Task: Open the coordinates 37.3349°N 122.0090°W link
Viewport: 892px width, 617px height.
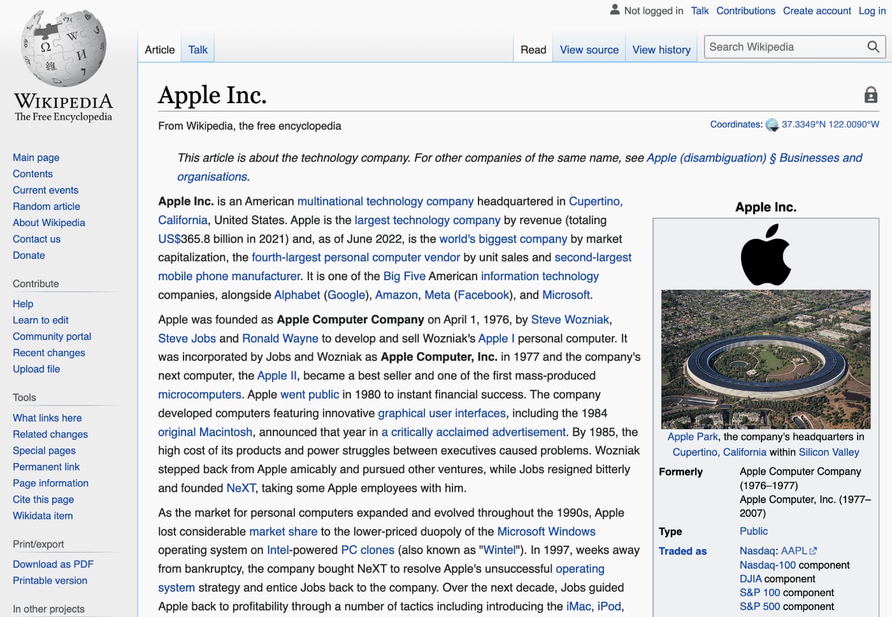Action: click(x=830, y=125)
